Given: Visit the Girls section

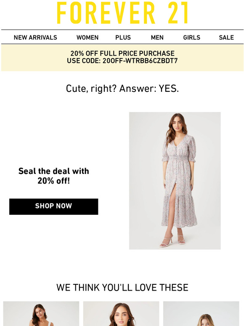Looking at the screenshot, I should coord(192,37).
